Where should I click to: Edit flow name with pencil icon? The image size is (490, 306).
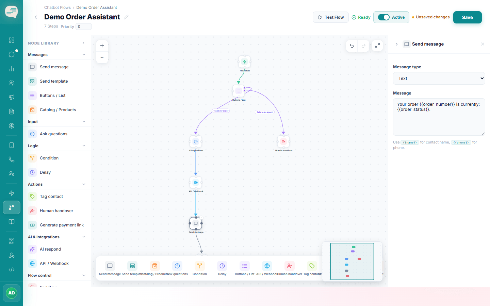(126, 17)
